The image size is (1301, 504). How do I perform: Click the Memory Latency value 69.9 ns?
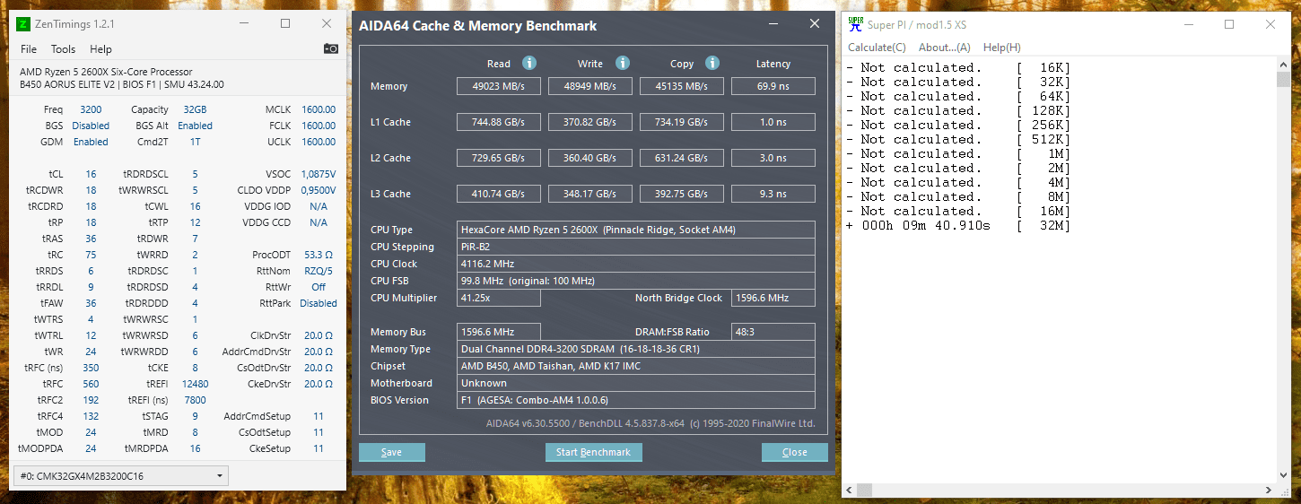click(773, 86)
